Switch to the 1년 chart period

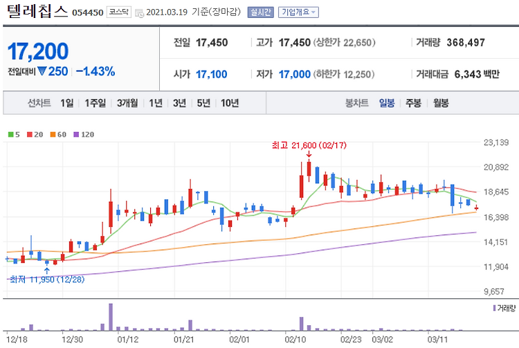(x=156, y=103)
